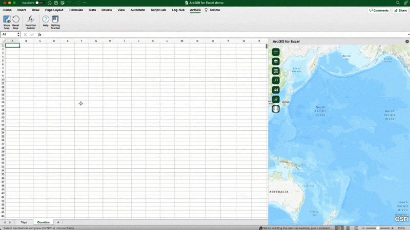Click the Name Box showing A1
This screenshot has height=230, width=410.
(9, 34)
